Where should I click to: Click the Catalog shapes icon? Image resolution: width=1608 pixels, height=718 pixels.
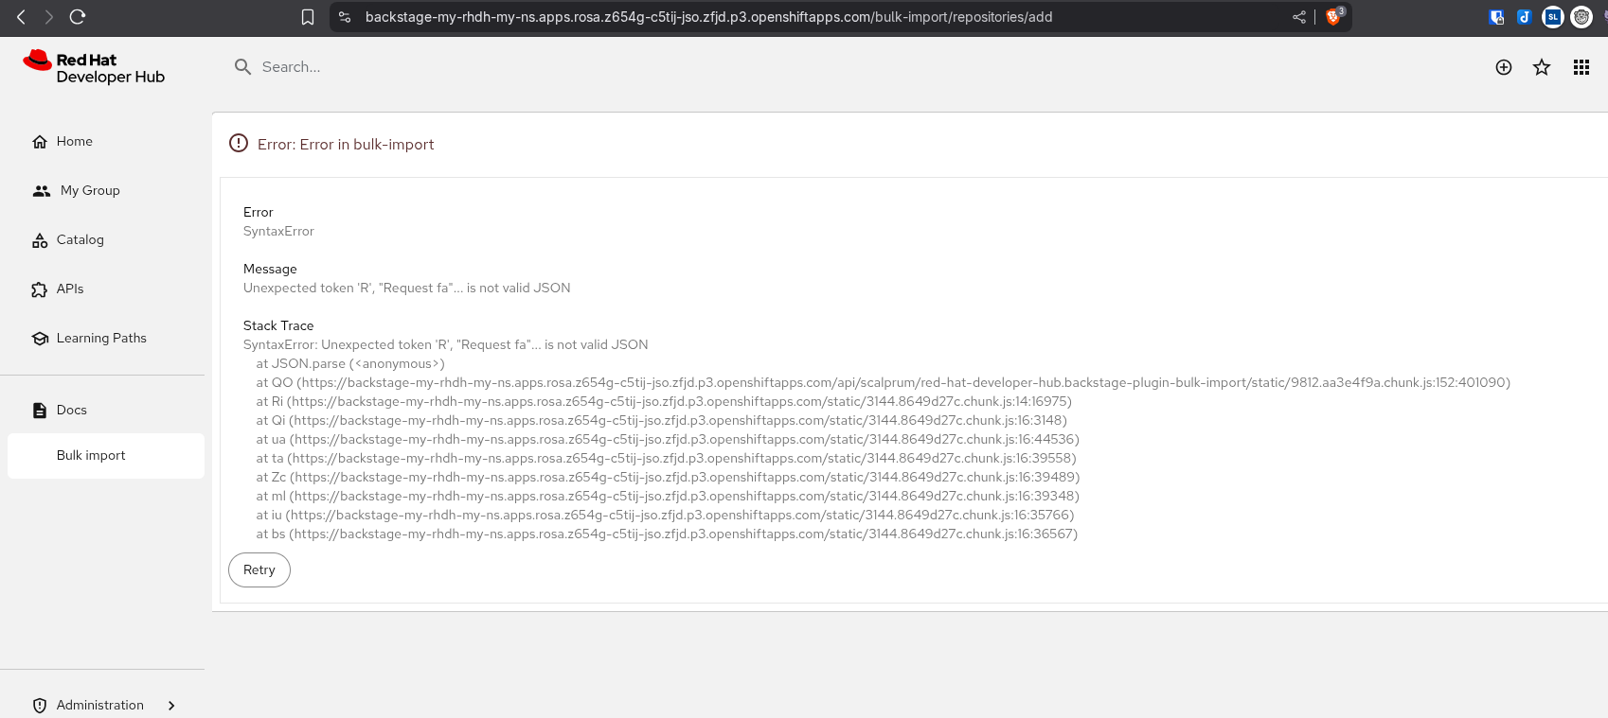pyautogui.click(x=40, y=240)
